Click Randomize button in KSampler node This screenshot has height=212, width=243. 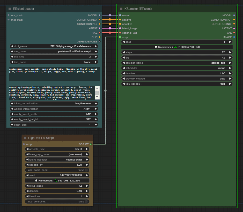point(177,47)
